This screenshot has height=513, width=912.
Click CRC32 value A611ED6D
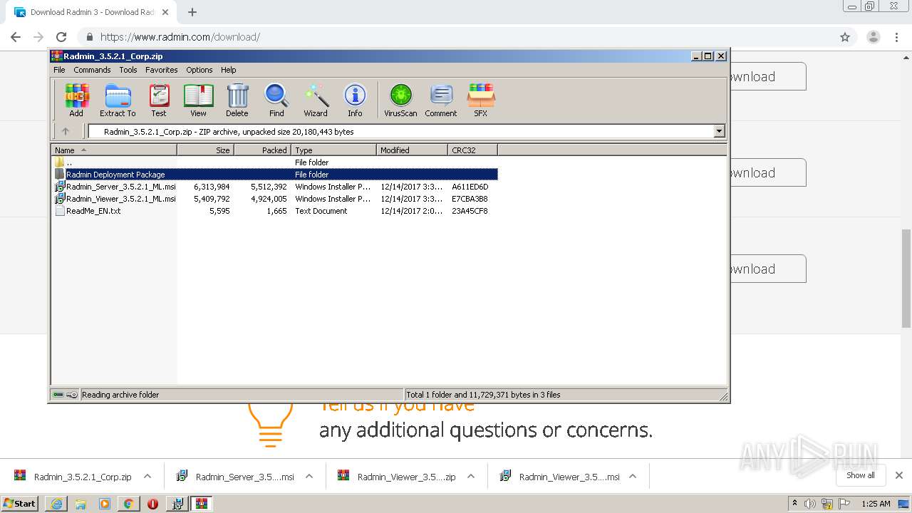click(x=470, y=187)
